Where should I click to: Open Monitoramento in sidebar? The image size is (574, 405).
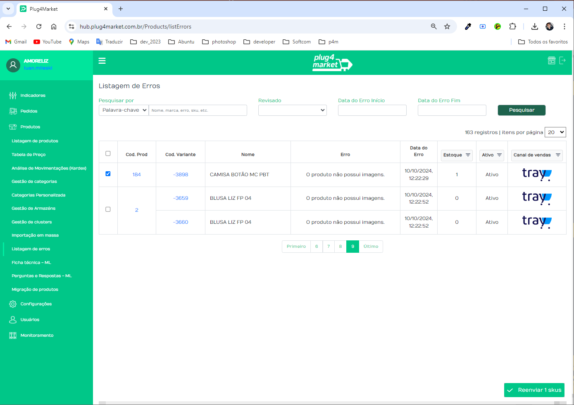click(37, 336)
